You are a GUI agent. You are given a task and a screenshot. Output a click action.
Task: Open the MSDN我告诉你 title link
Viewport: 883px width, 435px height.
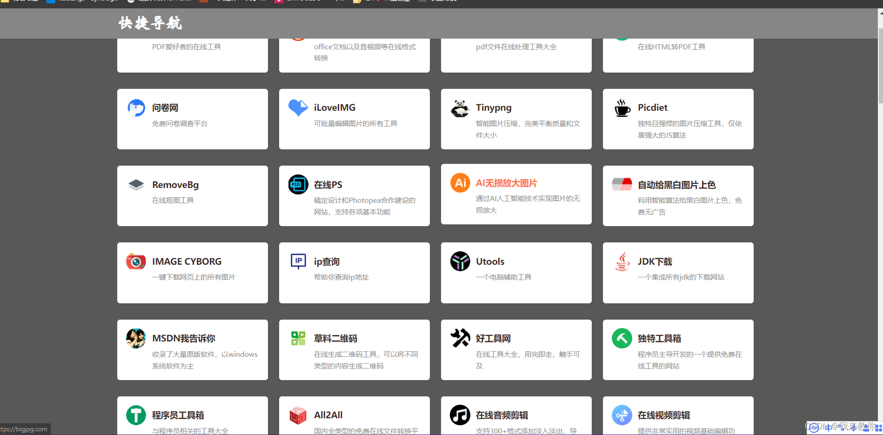click(x=184, y=338)
